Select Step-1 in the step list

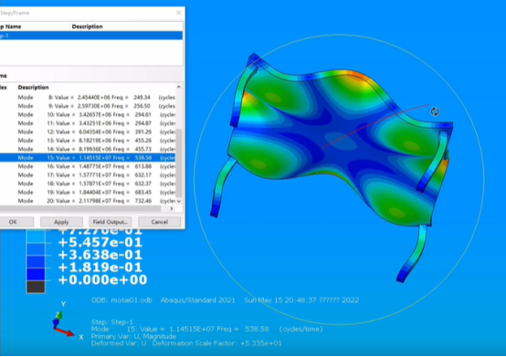coord(91,36)
